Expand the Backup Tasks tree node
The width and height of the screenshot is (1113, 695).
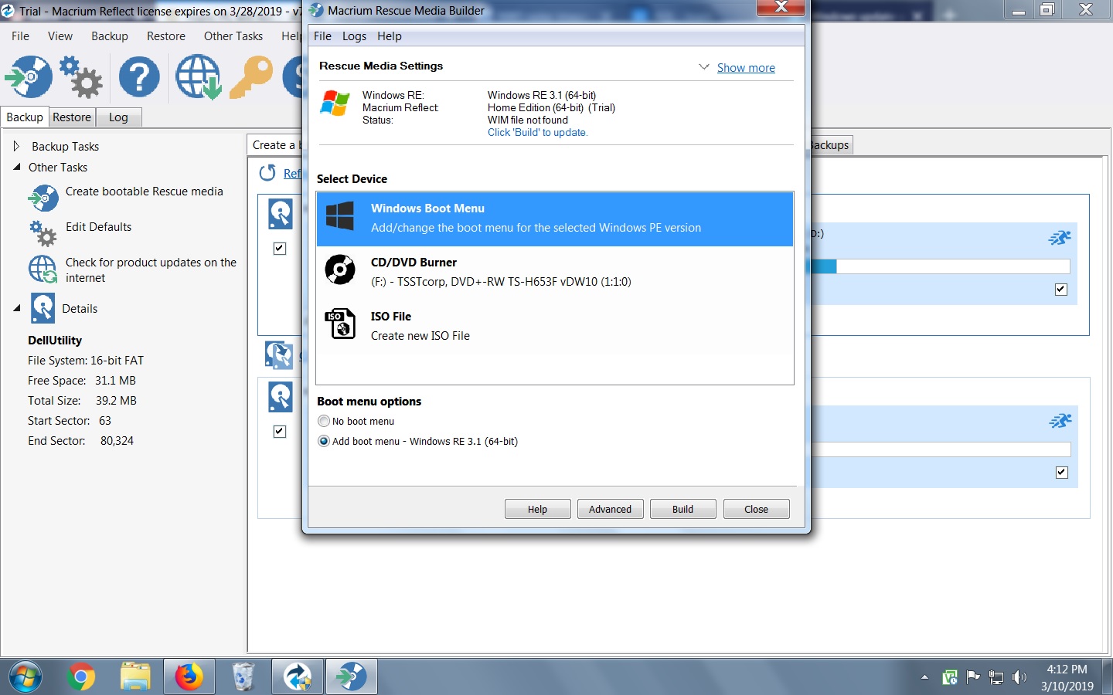click(16, 146)
